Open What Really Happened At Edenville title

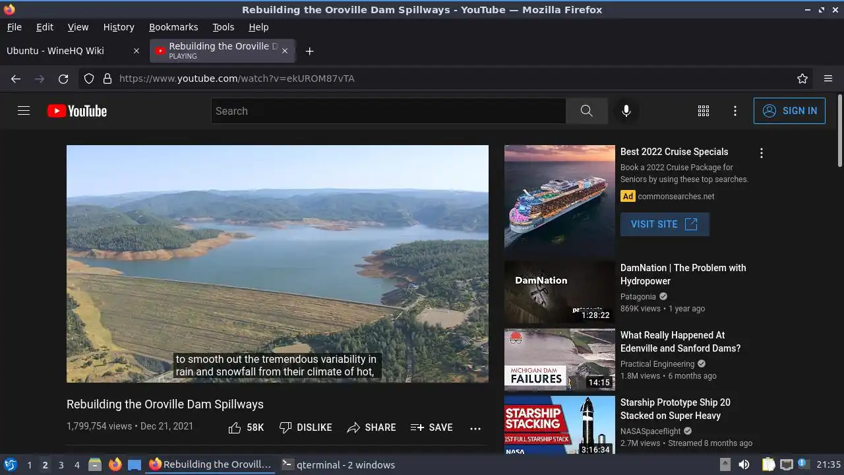[x=680, y=342]
